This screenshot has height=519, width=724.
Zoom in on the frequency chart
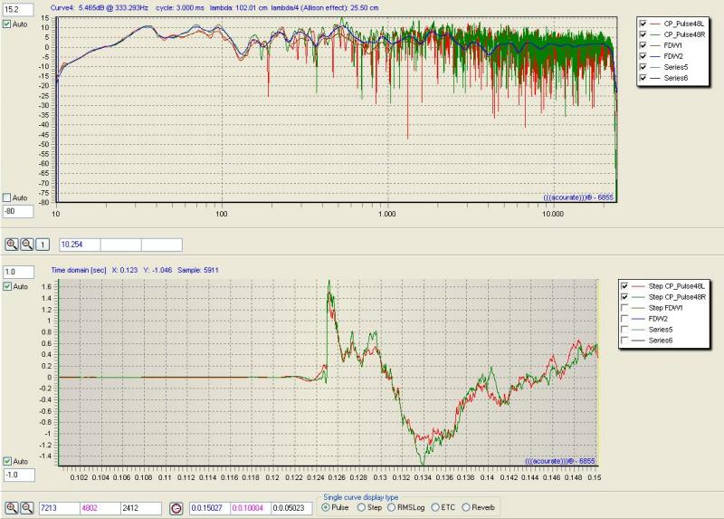(12, 245)
